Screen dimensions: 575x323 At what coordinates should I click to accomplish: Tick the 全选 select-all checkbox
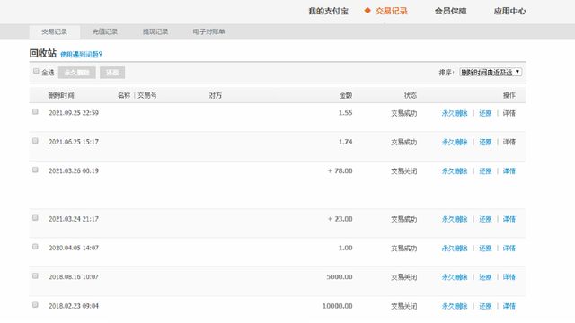(36, 71)
